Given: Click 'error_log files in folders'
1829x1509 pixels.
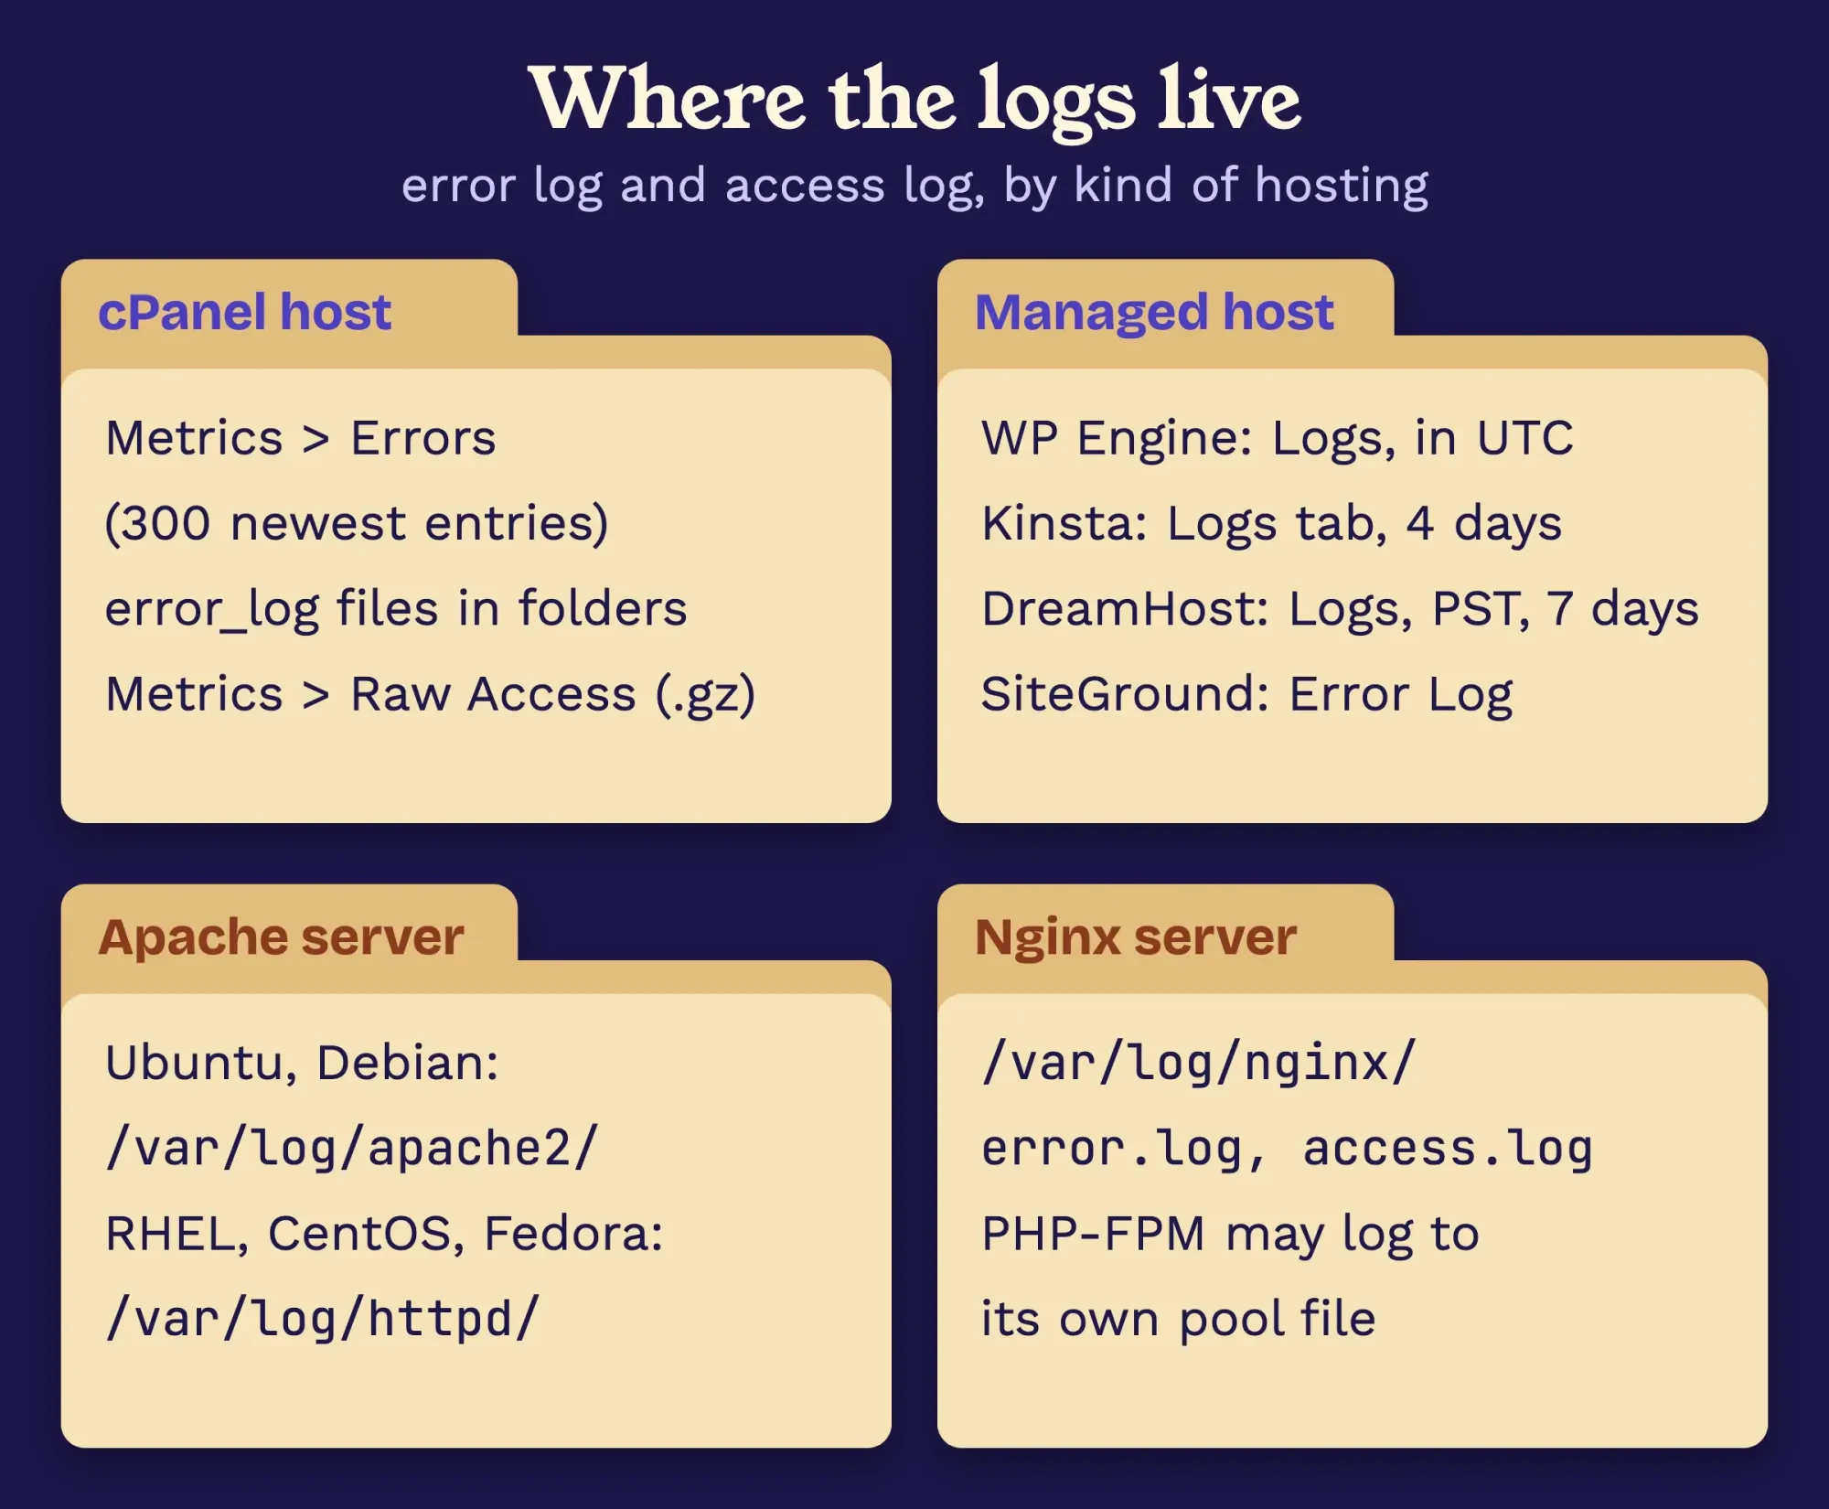Looking at the screenshot, I should (x=396, y=610).
